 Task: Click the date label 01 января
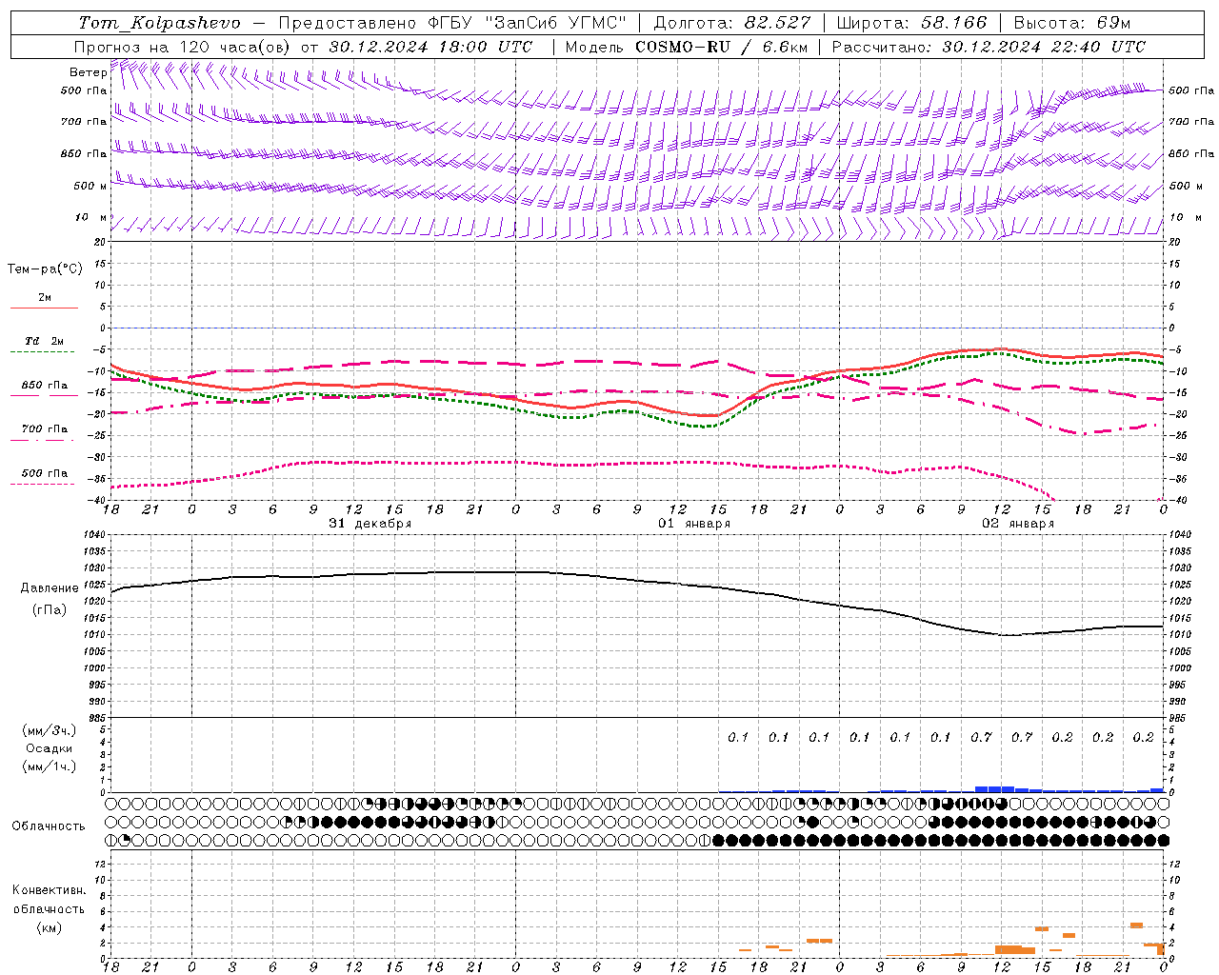click(694, 524)
